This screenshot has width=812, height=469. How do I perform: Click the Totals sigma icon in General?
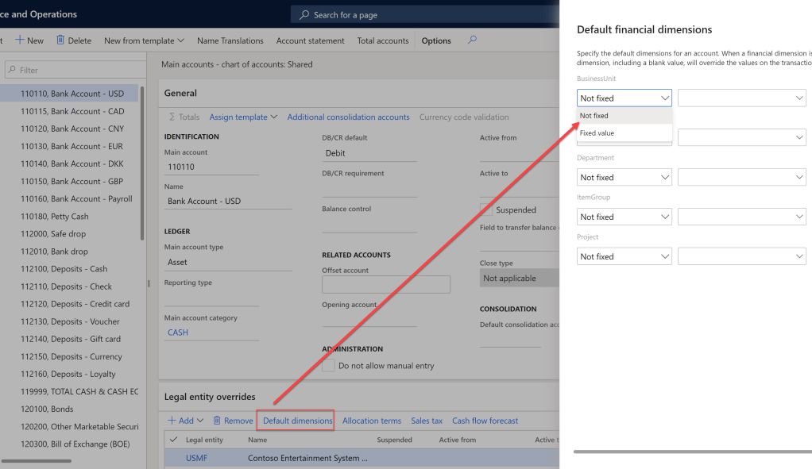[x=172, y=117]
